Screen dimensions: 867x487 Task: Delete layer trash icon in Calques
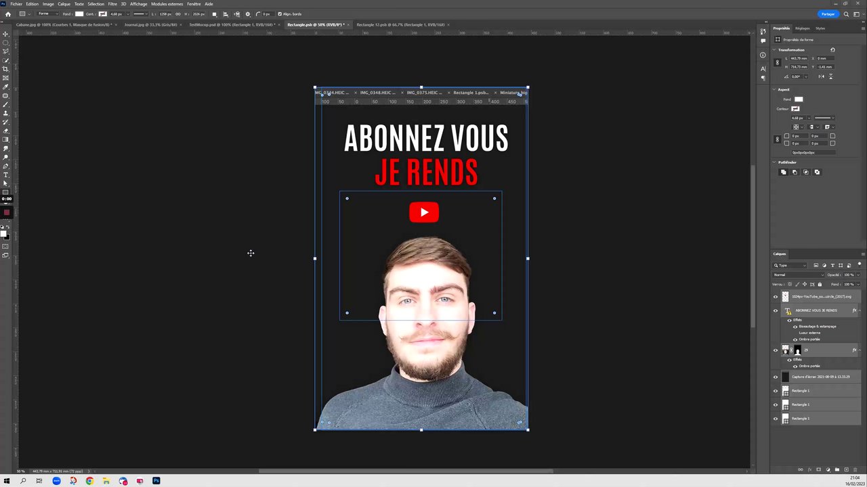click(x=855, y=469)
